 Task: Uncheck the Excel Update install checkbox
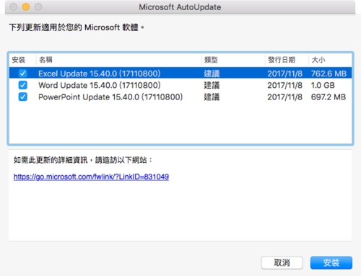click(x=23, y=74)
